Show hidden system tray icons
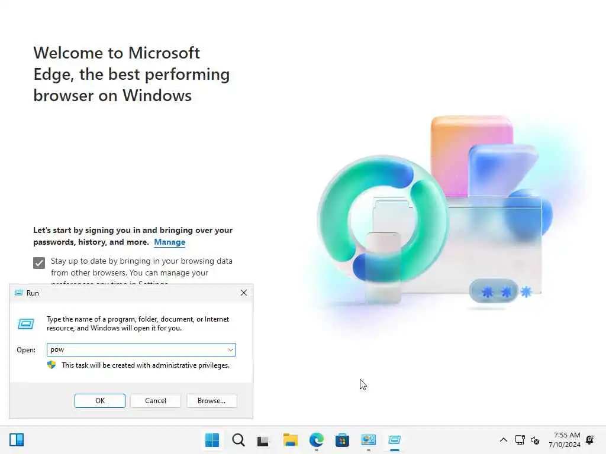Screen dimensions: 606x454 (503, 440)
